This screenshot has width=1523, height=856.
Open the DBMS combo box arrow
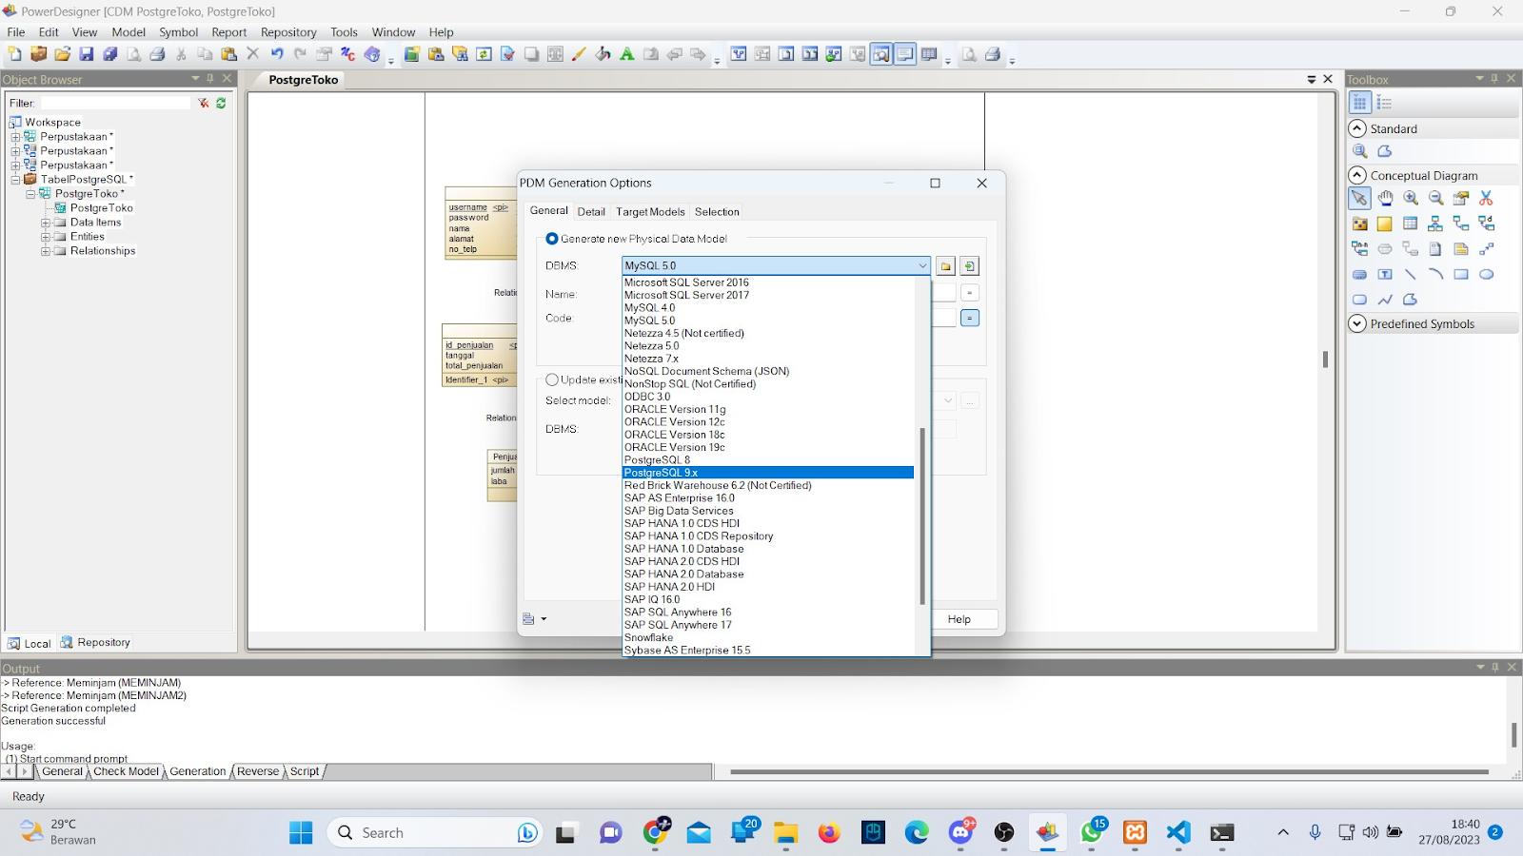click(922, 265)
